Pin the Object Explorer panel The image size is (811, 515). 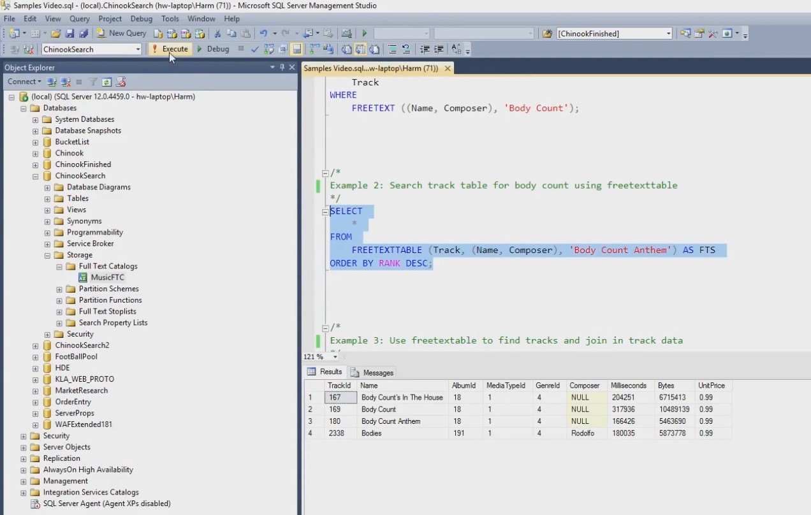pos(282,68)
